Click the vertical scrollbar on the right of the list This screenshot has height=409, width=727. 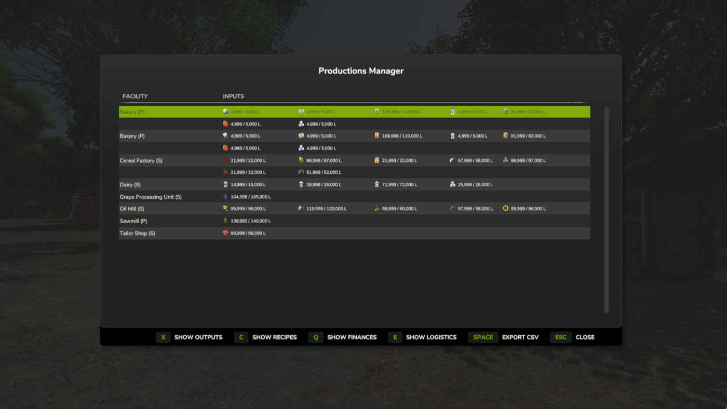[606, 210]
